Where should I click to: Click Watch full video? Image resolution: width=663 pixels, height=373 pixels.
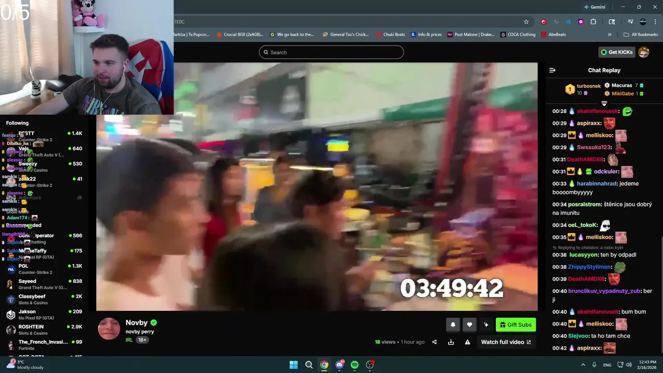506,342
